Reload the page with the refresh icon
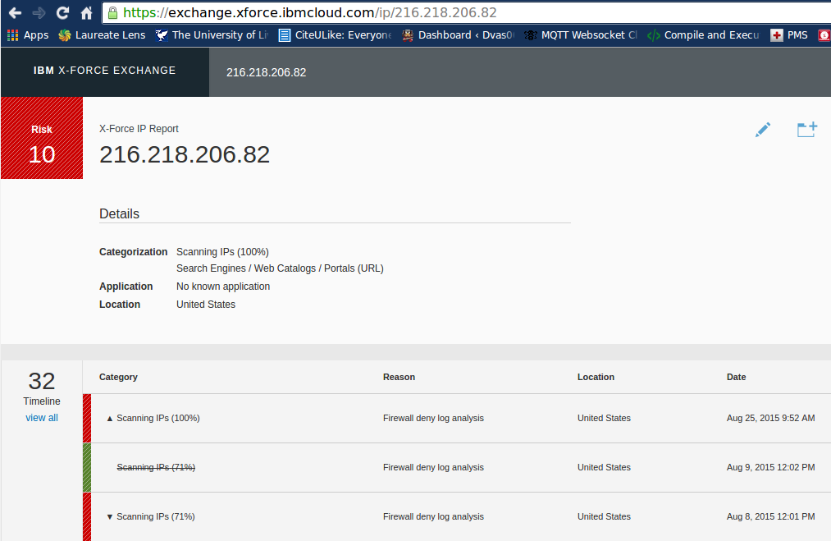The height and width of the screenshot is (541, 831). (62, 13)
